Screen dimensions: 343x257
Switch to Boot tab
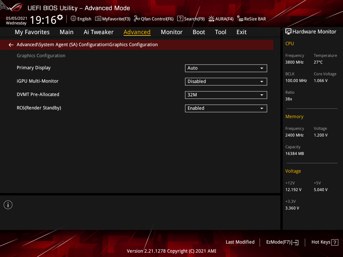tap(199, 32)
